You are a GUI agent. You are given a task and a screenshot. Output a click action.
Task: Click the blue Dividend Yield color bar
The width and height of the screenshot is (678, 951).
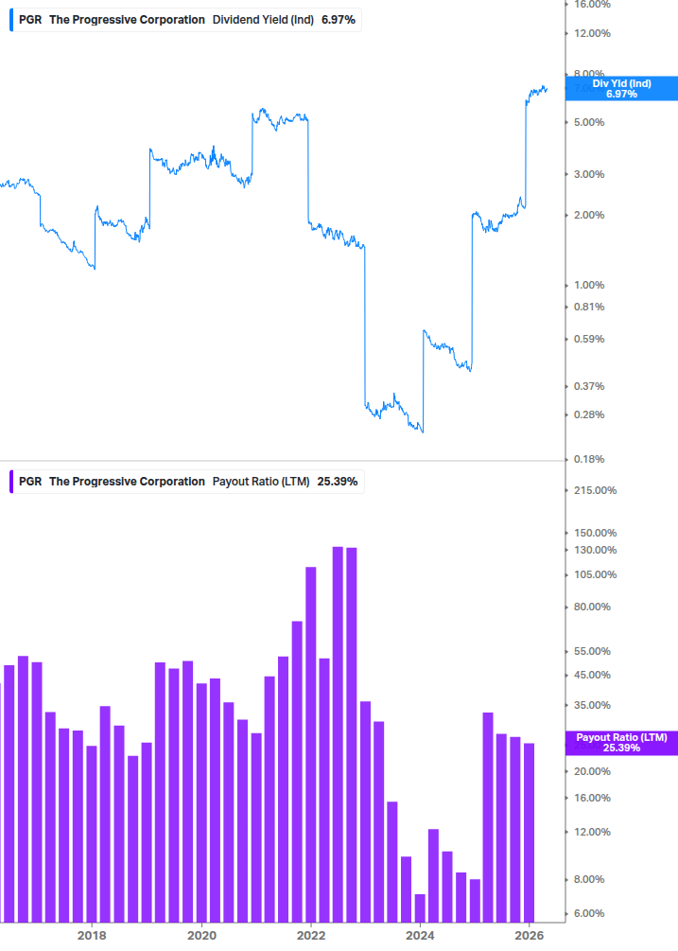(x=11, y=20)
